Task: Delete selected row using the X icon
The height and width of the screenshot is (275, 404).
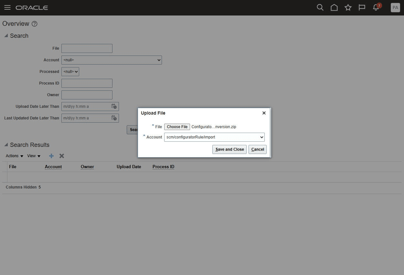Action: (x=61, y=156)
